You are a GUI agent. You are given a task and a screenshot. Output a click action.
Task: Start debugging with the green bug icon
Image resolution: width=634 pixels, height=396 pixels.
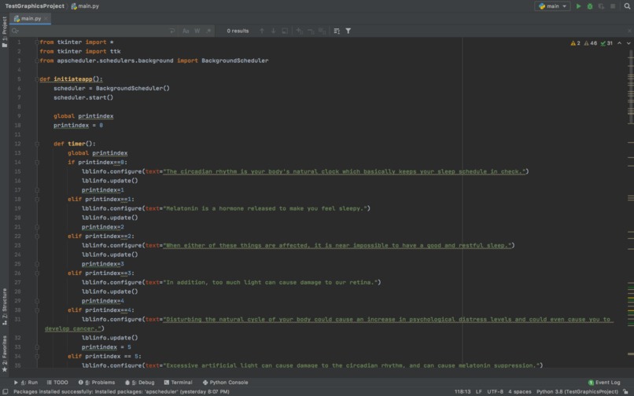pyautogui.click(x=590, y=6)
